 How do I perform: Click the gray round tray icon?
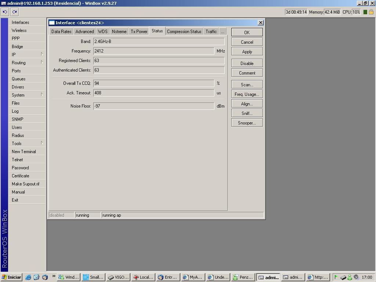click(356, 277)
